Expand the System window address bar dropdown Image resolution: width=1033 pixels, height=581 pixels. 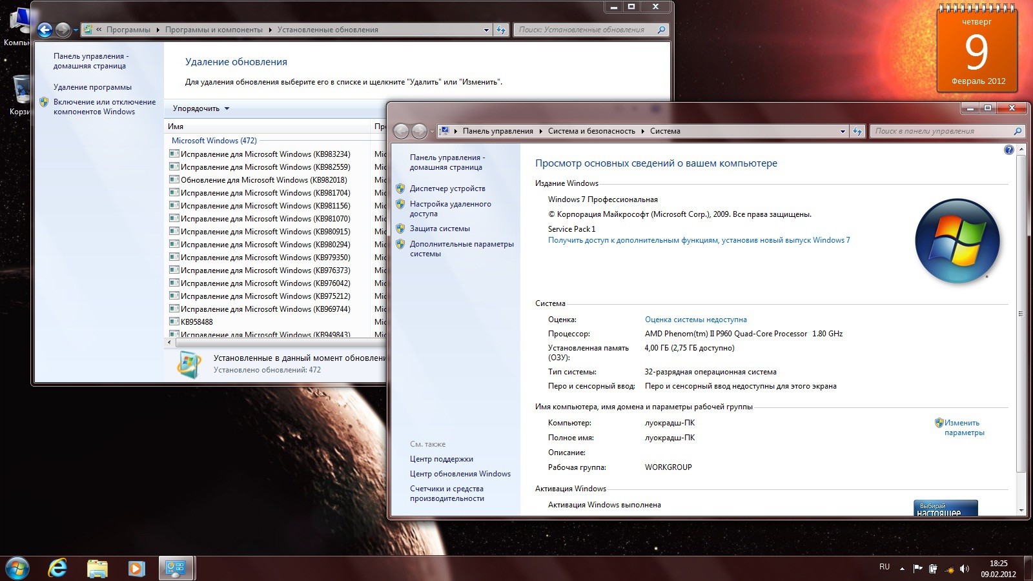point(843,131)
